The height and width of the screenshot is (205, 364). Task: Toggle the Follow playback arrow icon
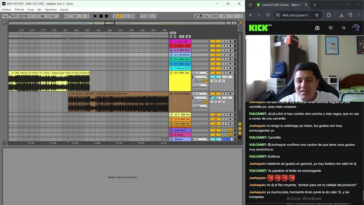(x=67, y=16)
